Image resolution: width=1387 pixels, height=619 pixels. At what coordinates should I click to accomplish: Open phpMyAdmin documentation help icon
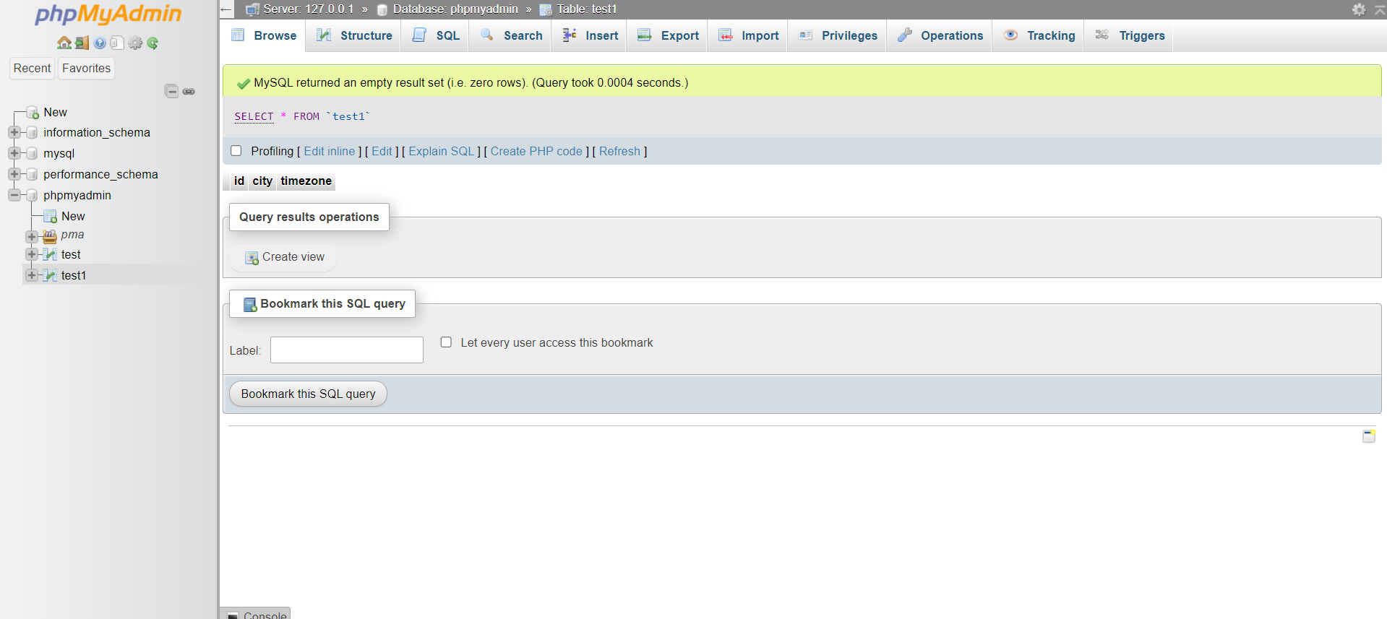pos(100,43)
